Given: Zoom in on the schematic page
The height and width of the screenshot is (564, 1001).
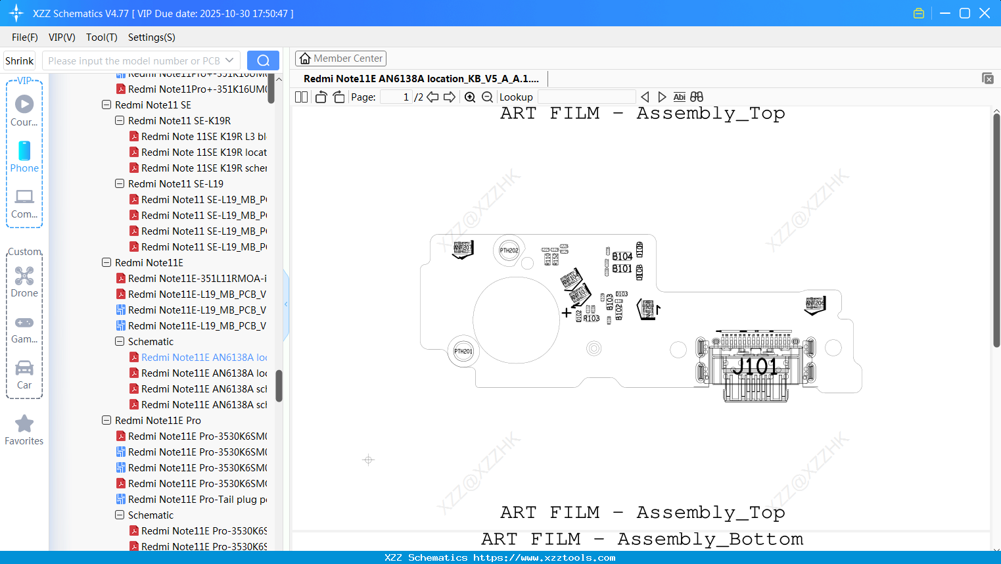Looking at the screenshot, I should (x=470, y=97).
